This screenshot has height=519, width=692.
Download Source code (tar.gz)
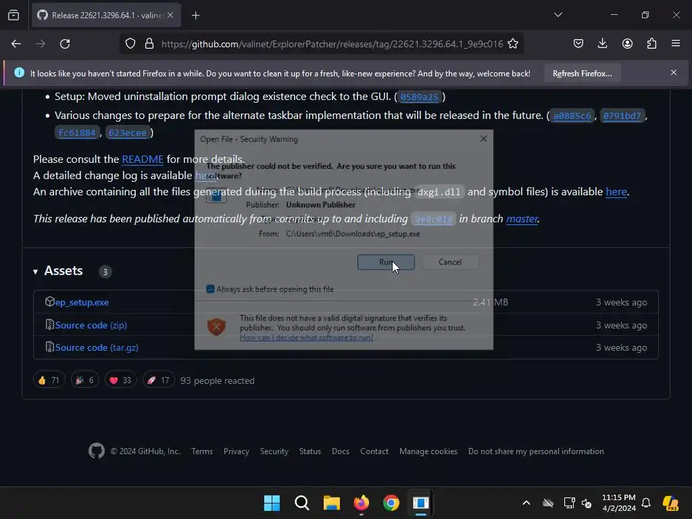(x=97, y=348)
